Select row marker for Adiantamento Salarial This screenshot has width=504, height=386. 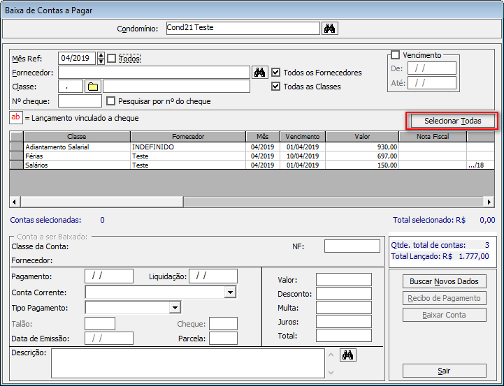tap(16, 147)
